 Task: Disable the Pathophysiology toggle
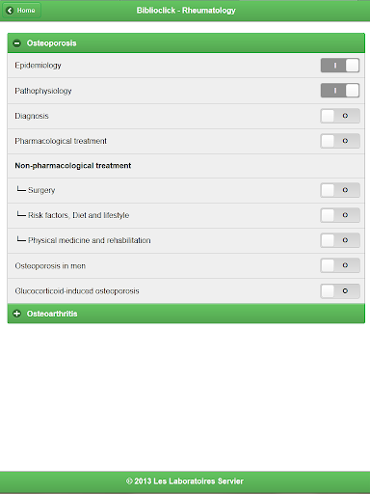coord(340,91)
